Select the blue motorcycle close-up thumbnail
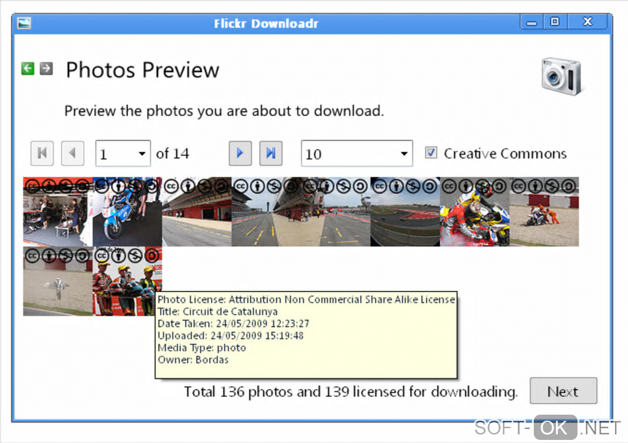Viewport: 628px width, 443px height. point(127,212)
